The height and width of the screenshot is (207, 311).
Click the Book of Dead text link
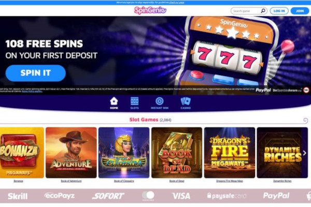pyautogui.click(x=177, y=181)
